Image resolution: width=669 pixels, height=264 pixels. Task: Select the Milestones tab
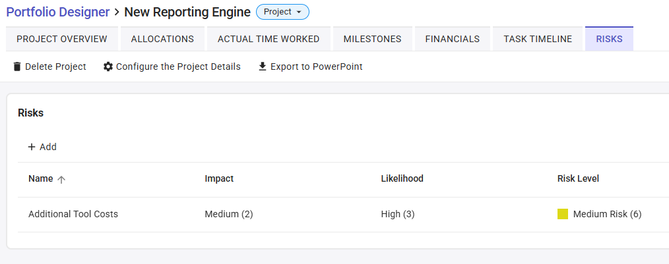point(372,39)
